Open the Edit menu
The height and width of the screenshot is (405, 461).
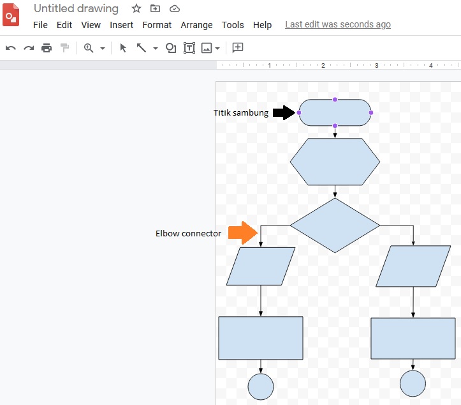(x=64, y=25)
